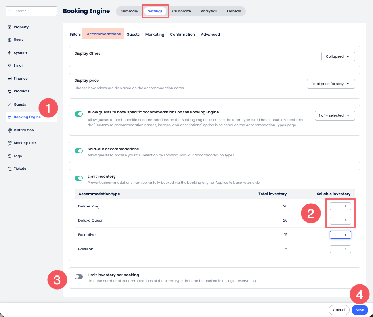The width and height of the screenshot is (373, 317).
Task: Open Logs in the sidebar
Action: [17, 156]
